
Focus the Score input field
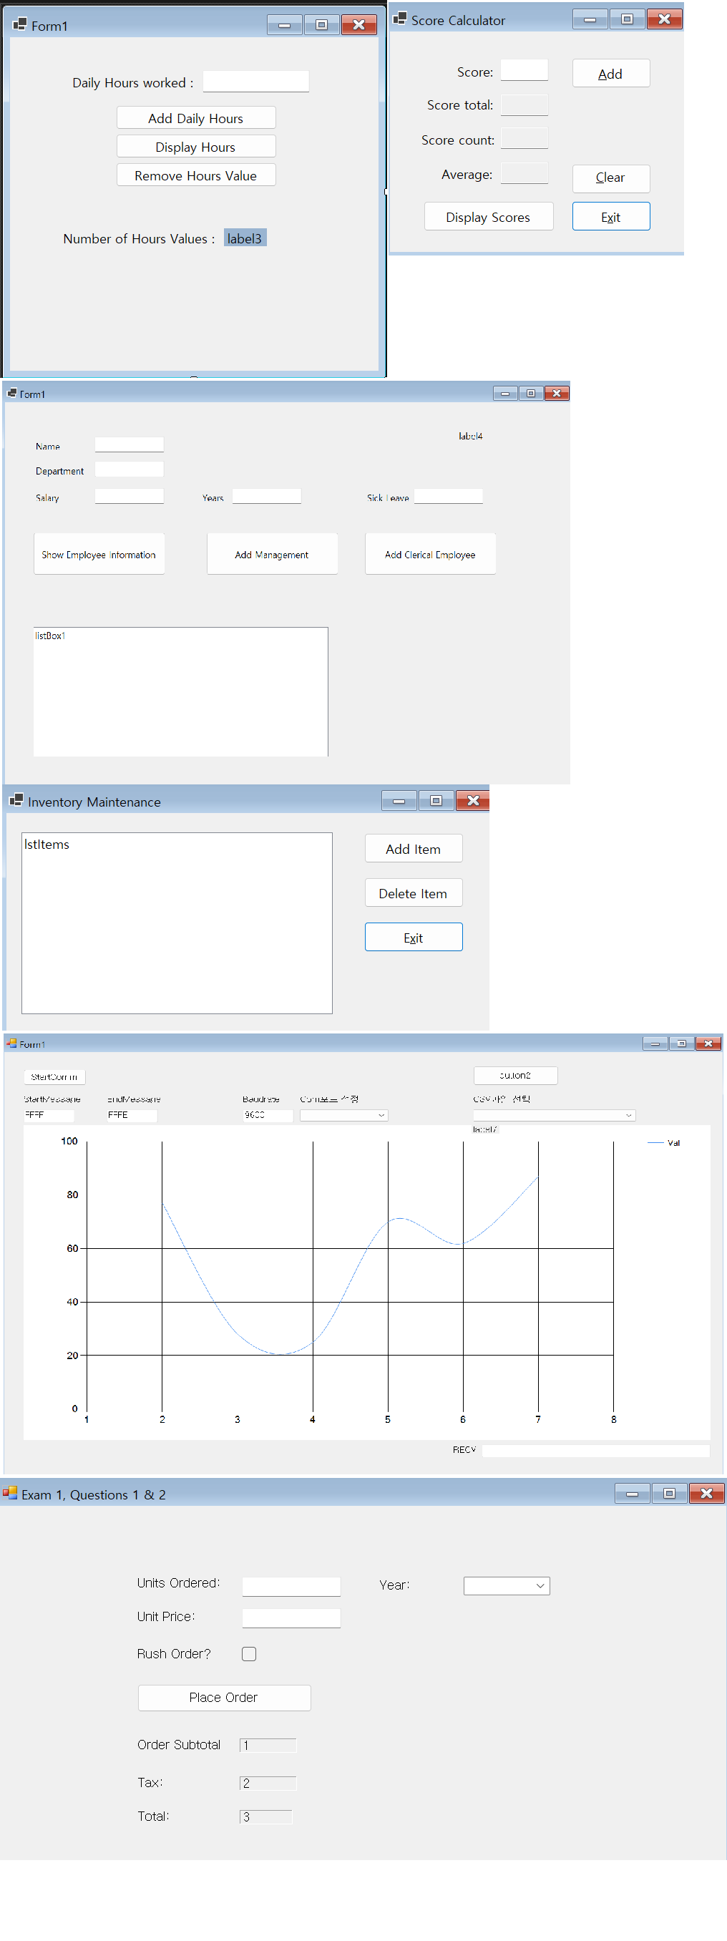click(x=524, y=70)
